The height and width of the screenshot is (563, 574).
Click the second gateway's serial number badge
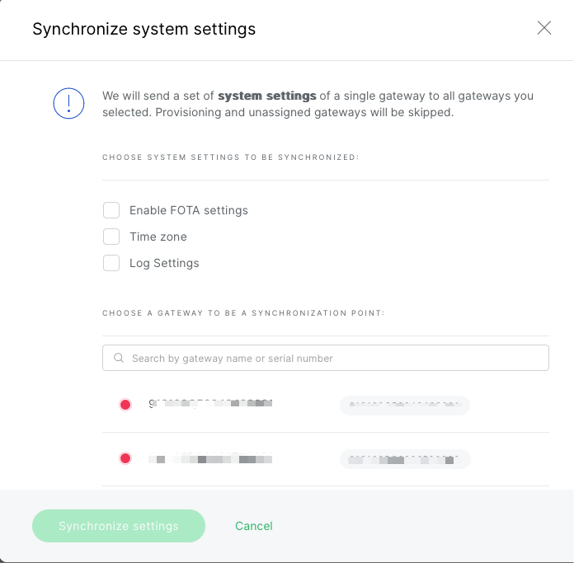[x=405, y=459]
